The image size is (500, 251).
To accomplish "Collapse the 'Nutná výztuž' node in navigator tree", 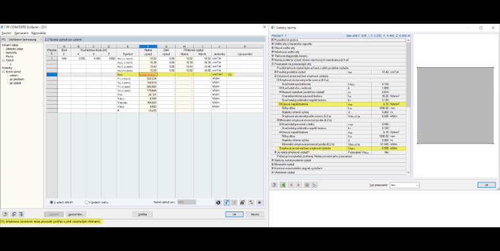I will [3, 72].
